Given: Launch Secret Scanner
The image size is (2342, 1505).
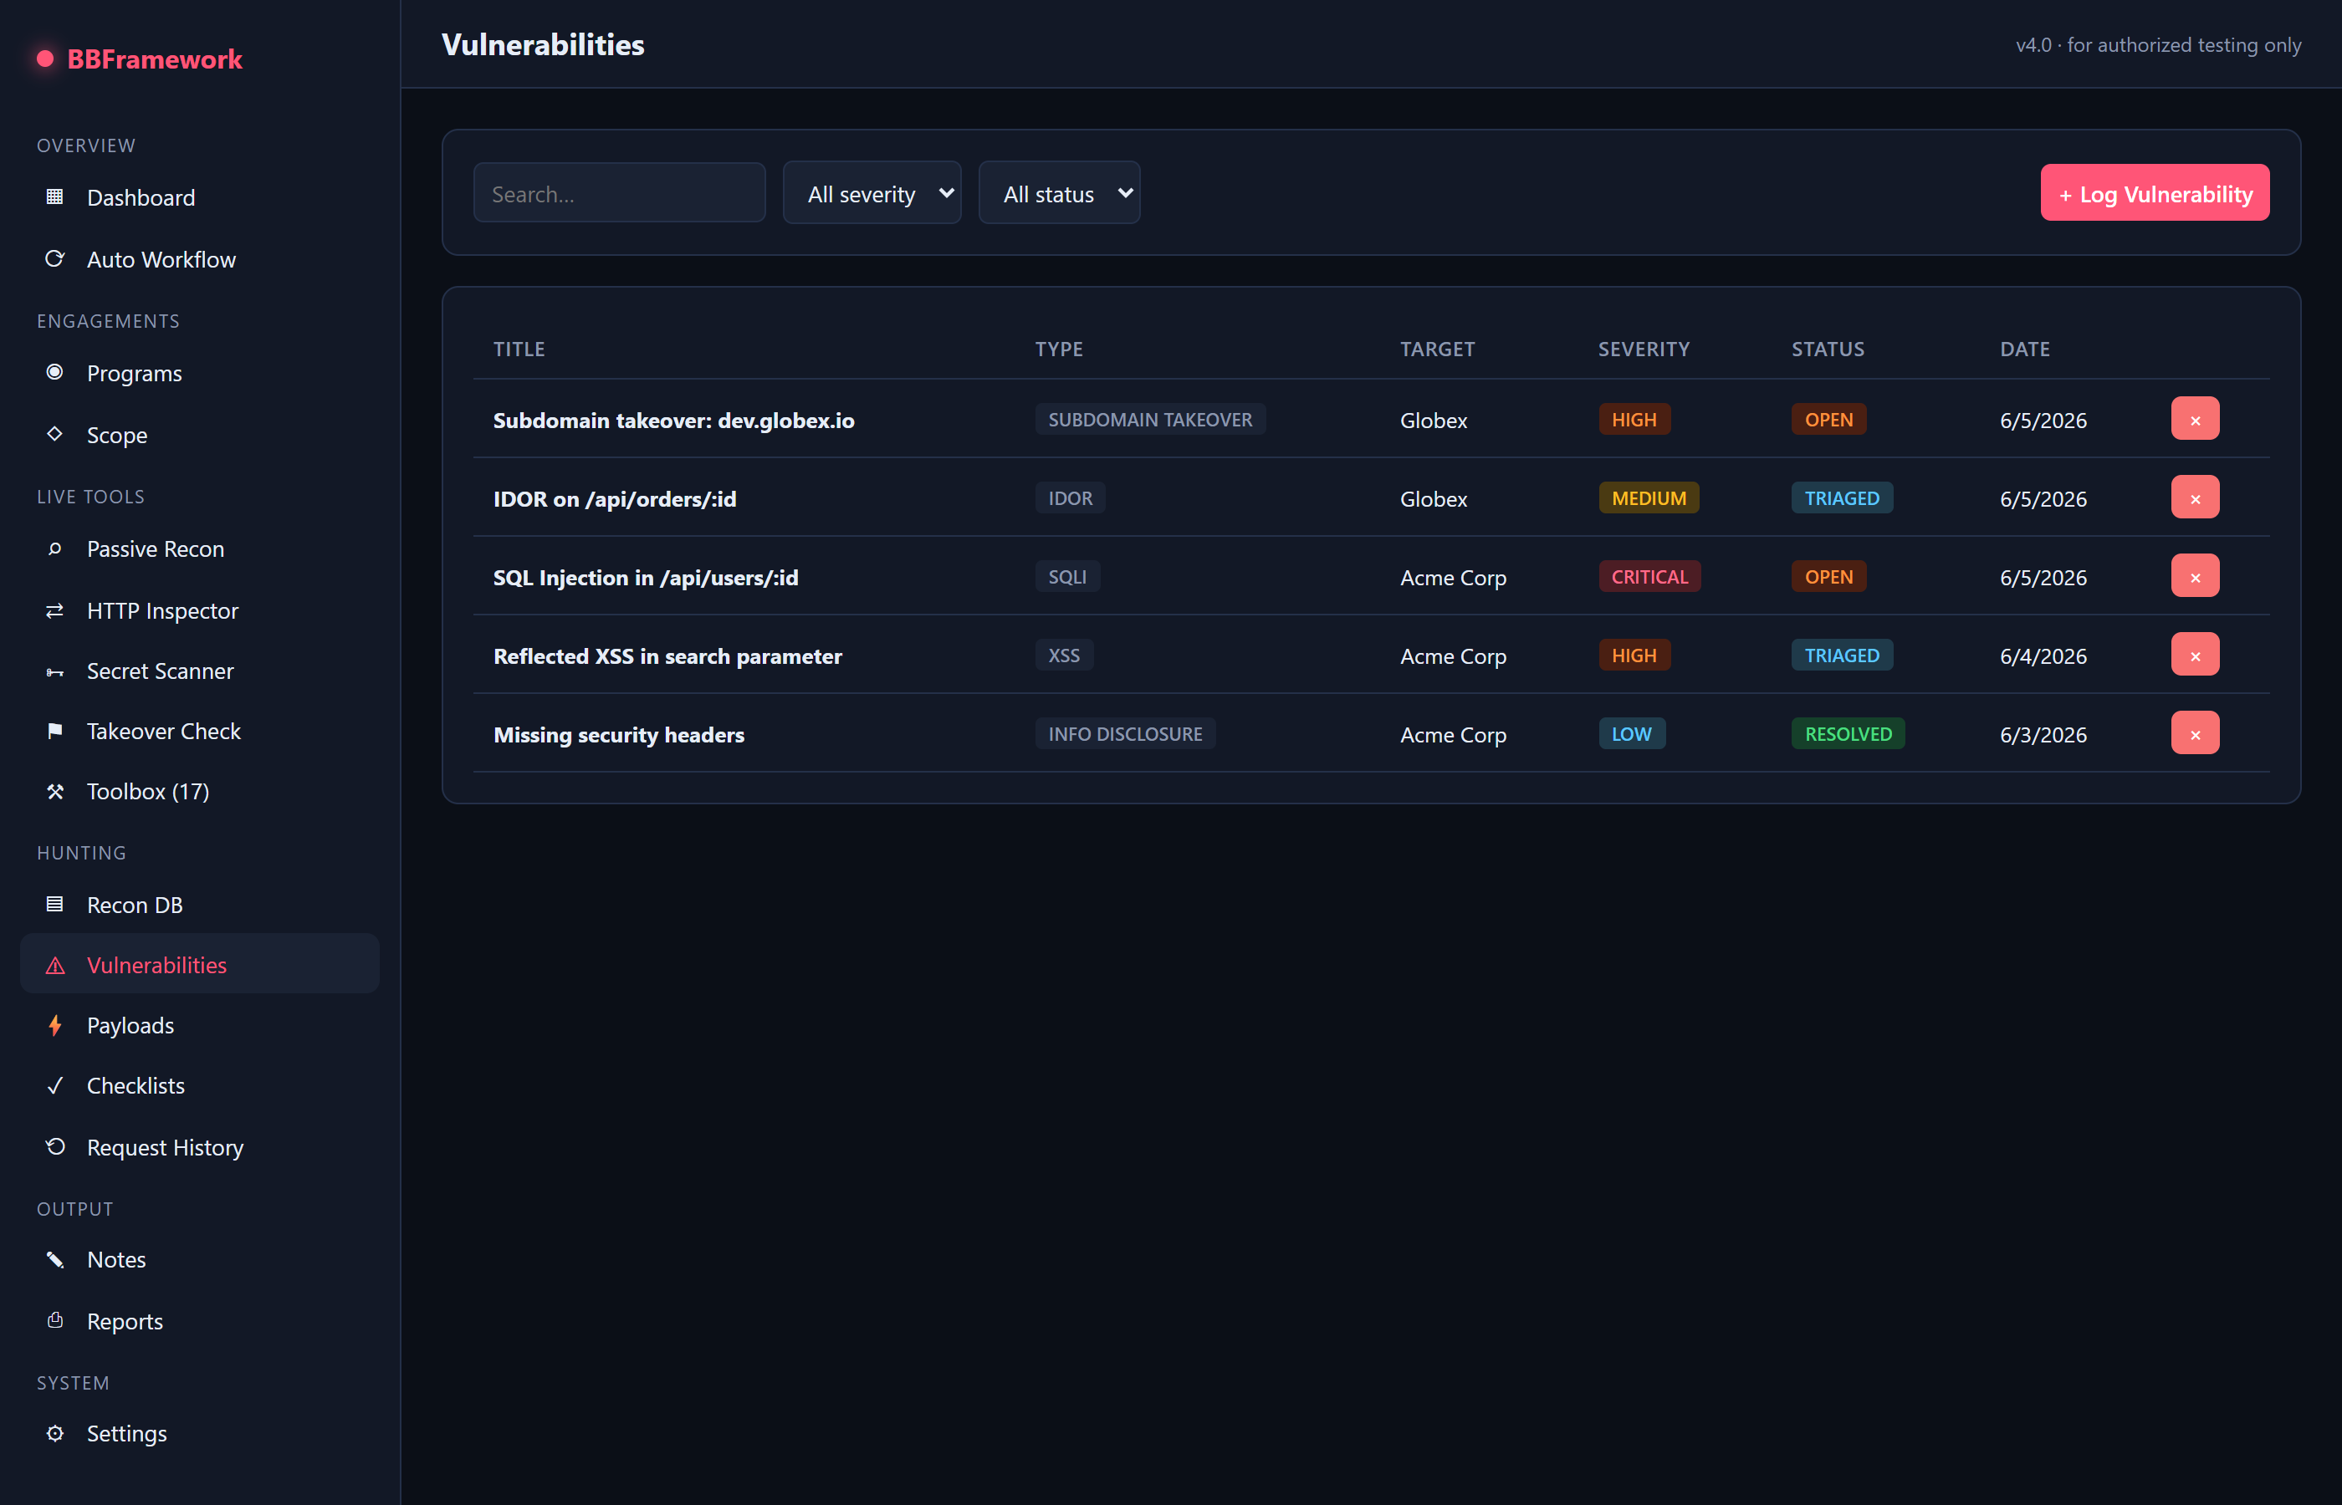Looking at the screenshot, I should tap(199, 671).
